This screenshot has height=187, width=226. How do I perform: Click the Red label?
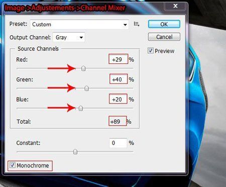pos(22,59)
